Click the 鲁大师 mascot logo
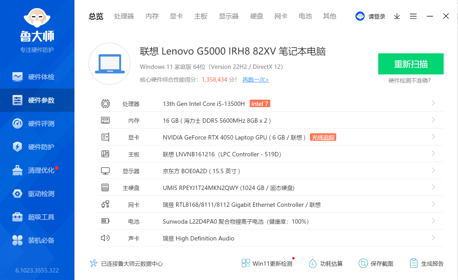 (37, 18)
